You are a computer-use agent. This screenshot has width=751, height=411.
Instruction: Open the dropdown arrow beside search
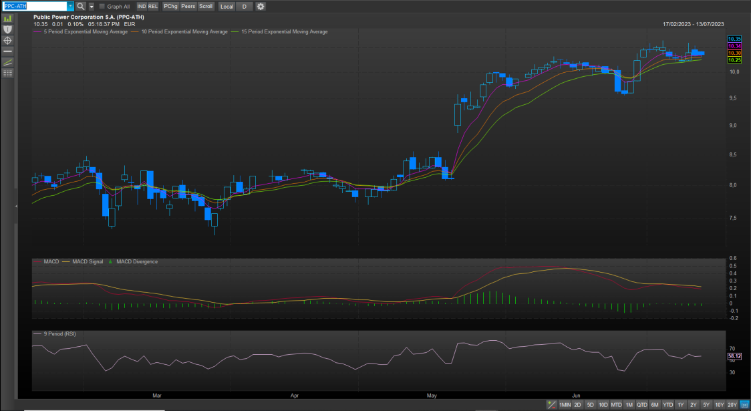pos(92,6)
